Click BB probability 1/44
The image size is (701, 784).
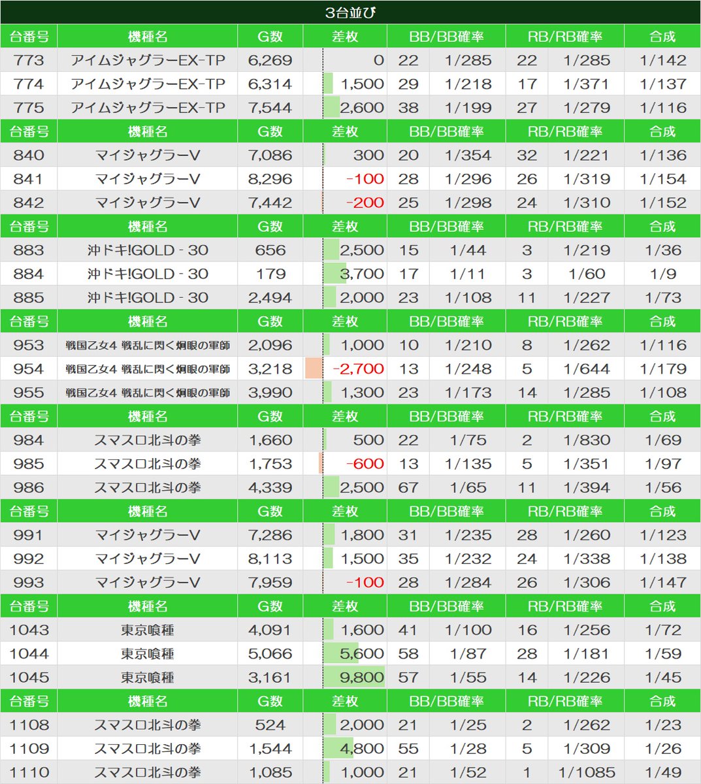click(x=468, y=250)
